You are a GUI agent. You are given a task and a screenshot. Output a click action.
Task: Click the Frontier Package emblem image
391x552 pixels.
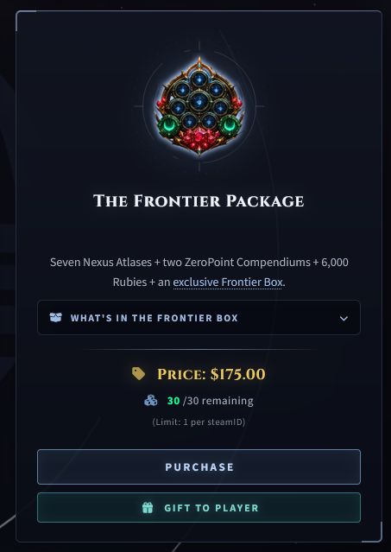point(199,105)
